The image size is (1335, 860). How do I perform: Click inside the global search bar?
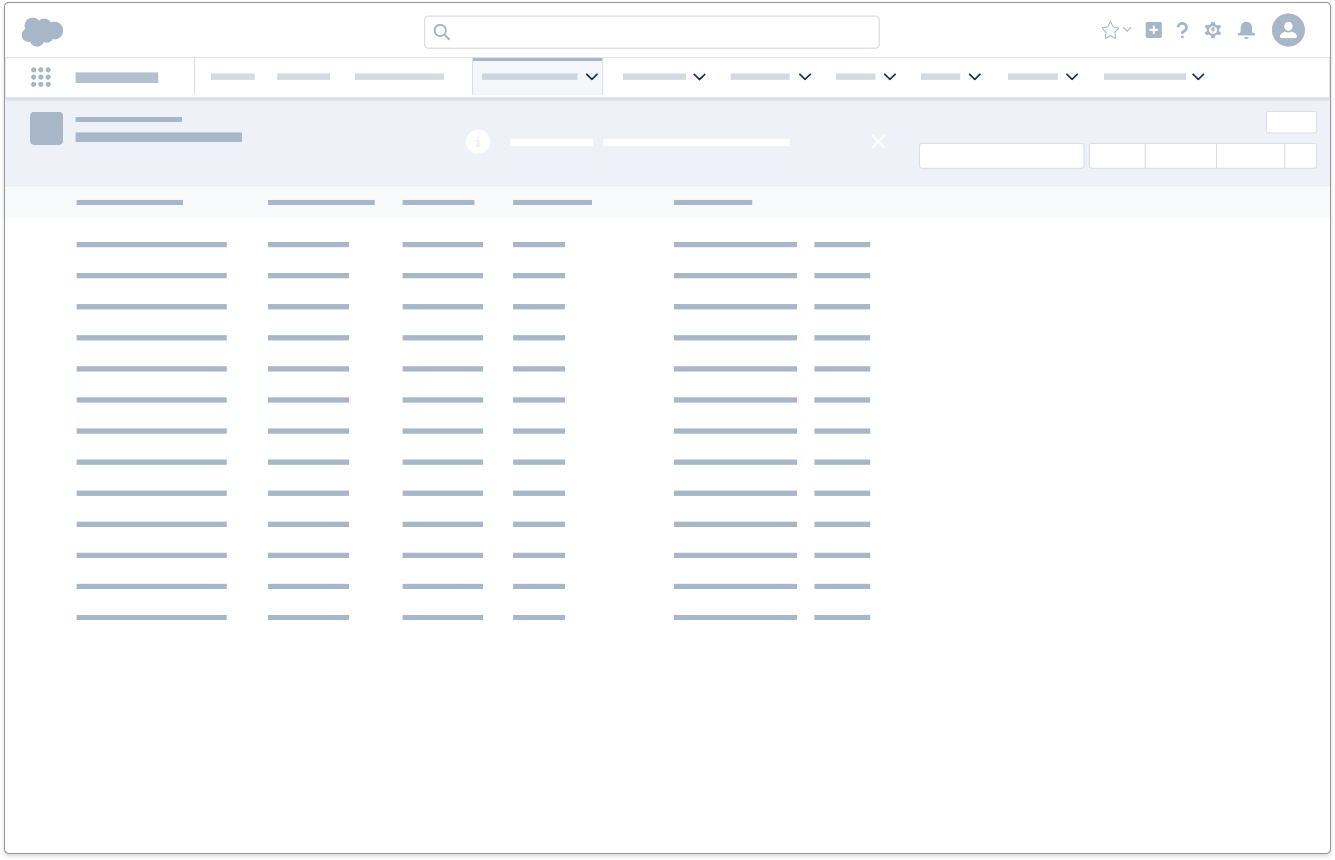650,32
